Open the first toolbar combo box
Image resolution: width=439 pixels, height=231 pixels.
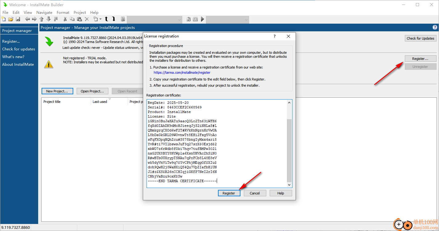pos(155,20)
